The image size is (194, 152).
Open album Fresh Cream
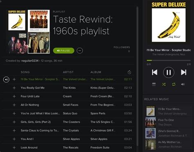click(x=102, y=96)
